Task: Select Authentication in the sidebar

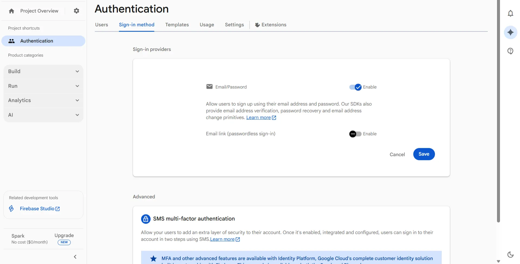Action: tap(43, 41)
